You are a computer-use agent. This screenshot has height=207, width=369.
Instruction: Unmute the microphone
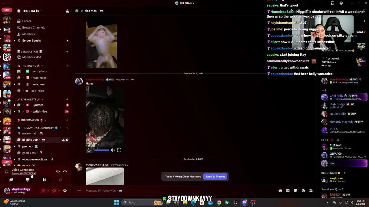tap(43, 191)
